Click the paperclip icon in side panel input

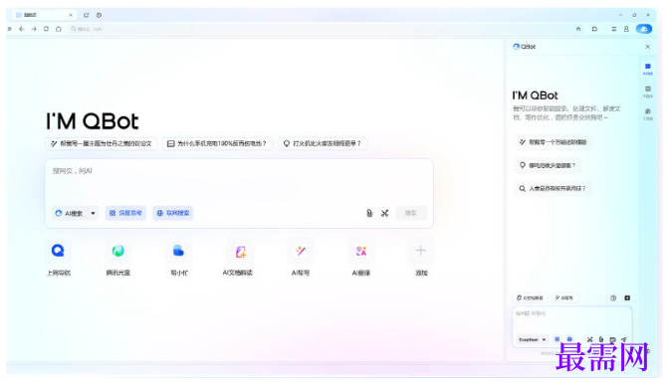point(600,339)
